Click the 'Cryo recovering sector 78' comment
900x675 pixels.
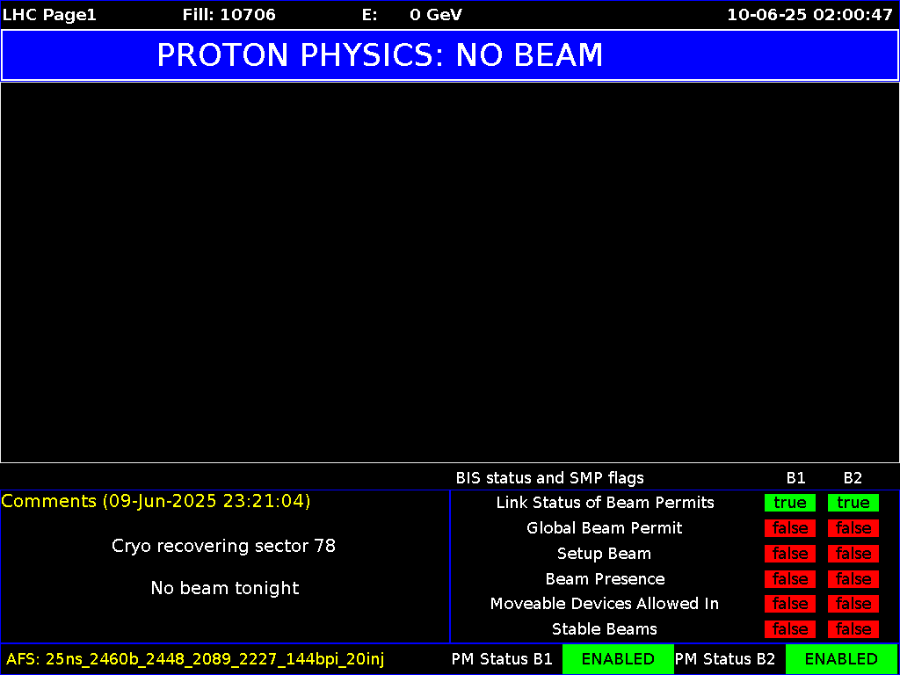(223, 545)
